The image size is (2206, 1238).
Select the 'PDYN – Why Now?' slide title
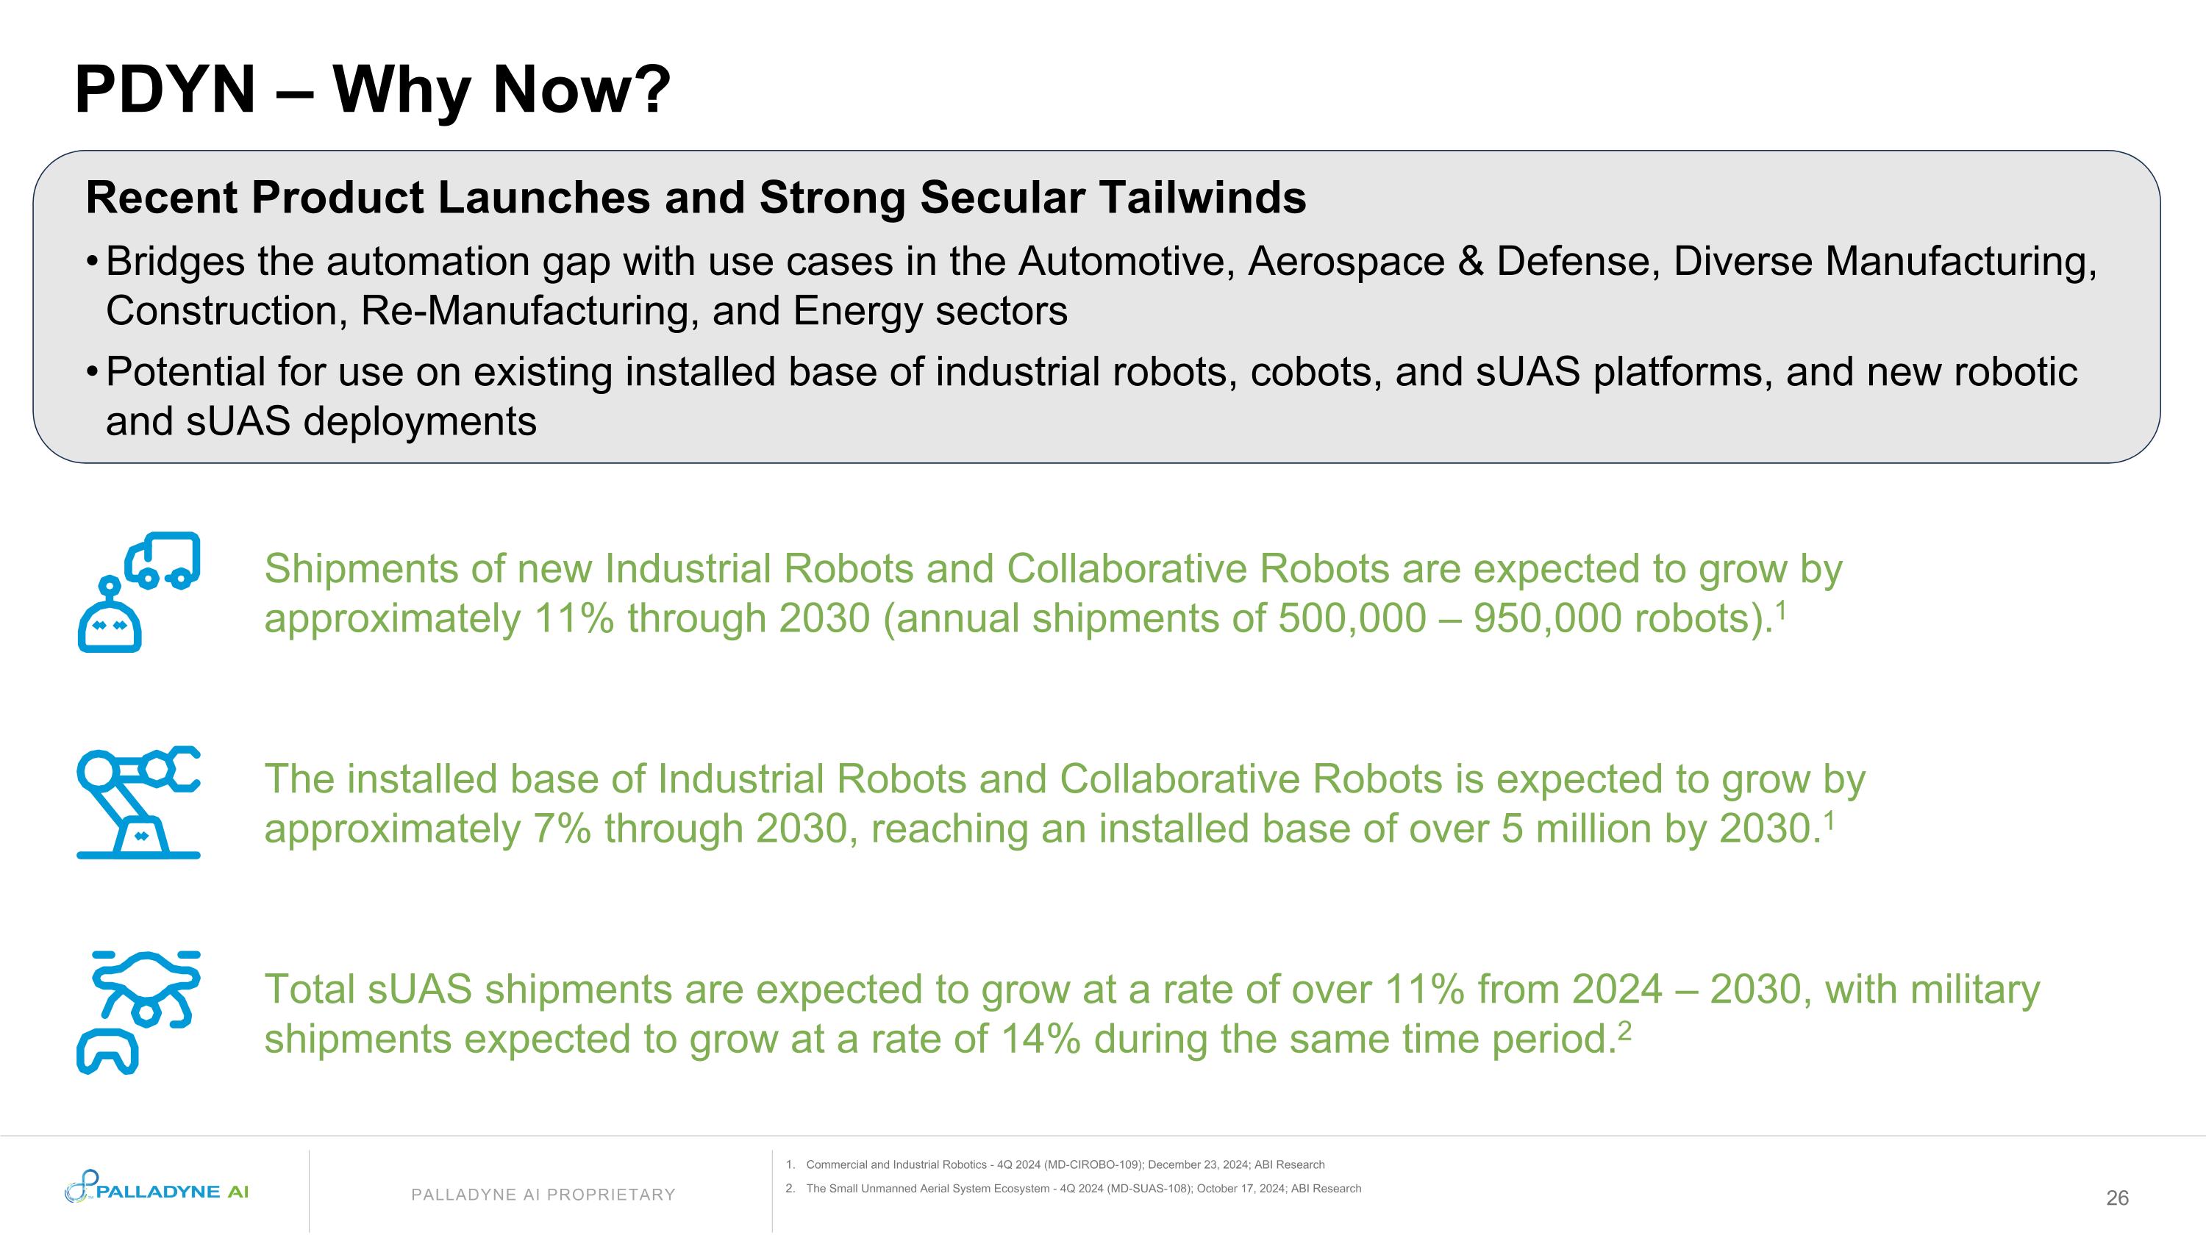(x=373, y=89)
